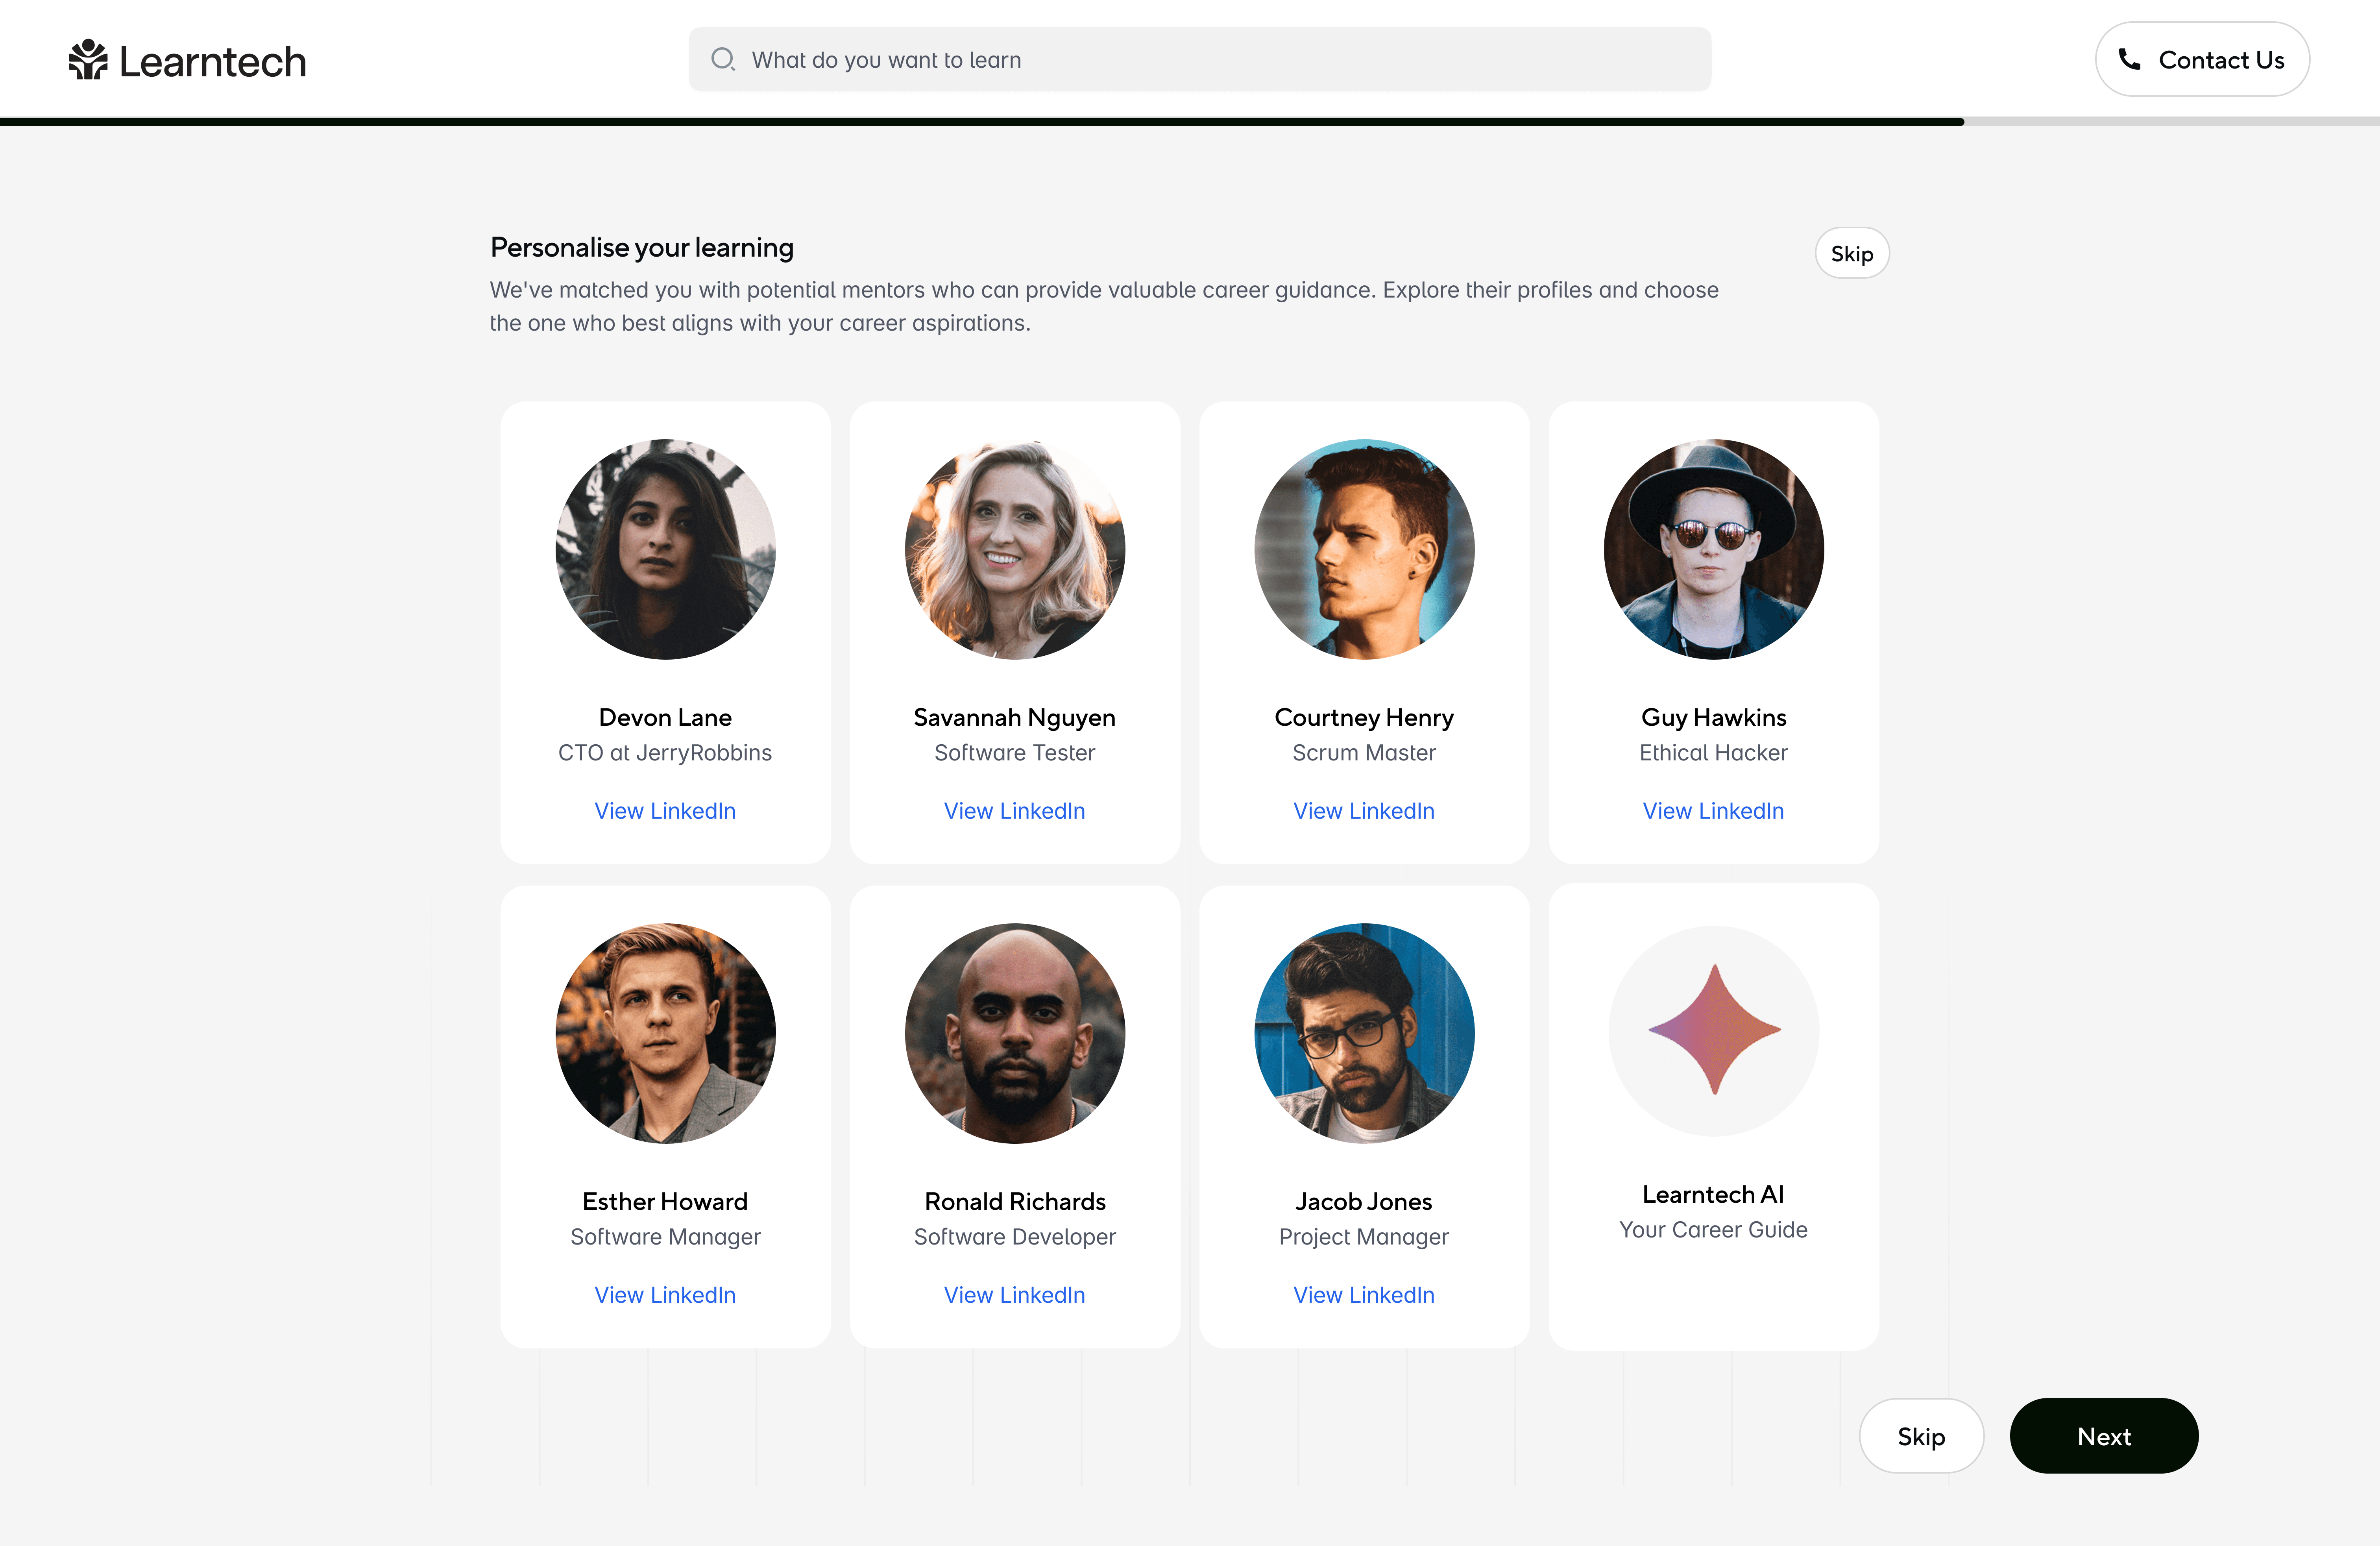Open Esther Howard's View LinkedIn link
The height and width of the screenshot is (1546, 2380).
[665, 1295]
